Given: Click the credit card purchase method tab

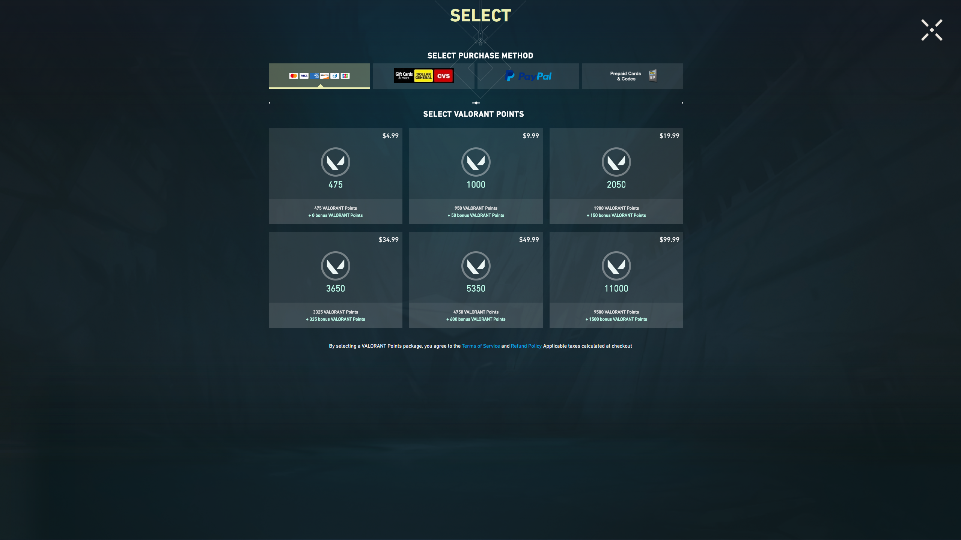Looking at the screenshot, I should point(319,76).
